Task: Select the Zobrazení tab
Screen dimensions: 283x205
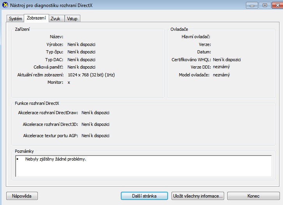Action: [x=36, y=18]
